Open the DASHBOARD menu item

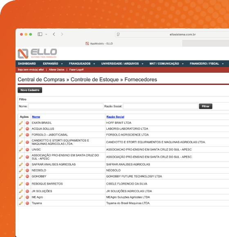27,64
